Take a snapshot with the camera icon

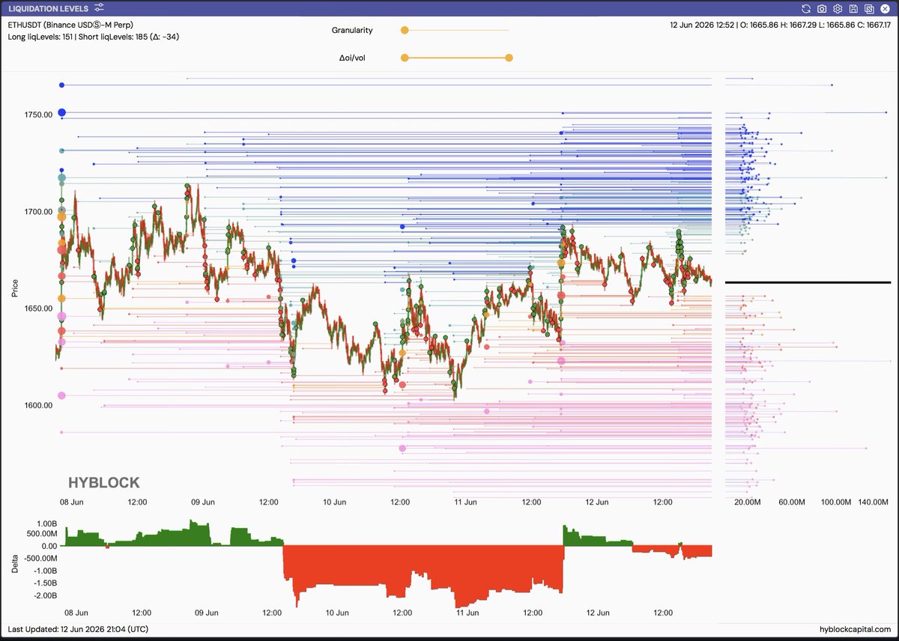click(x=822, y=9)
